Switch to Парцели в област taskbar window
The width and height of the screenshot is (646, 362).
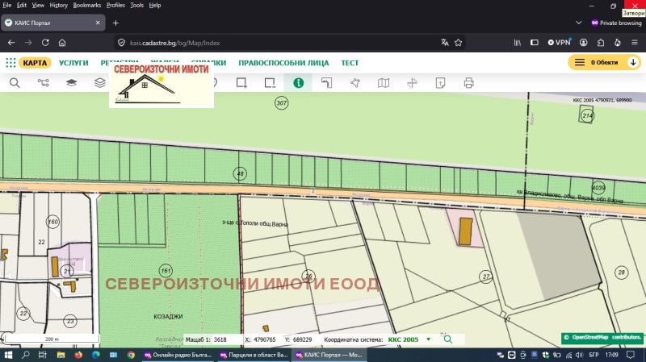click(254, 355)
